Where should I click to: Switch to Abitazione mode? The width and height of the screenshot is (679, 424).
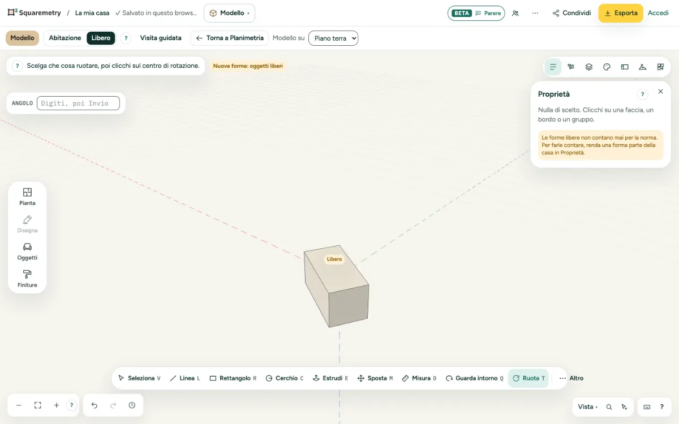(65, 38)
